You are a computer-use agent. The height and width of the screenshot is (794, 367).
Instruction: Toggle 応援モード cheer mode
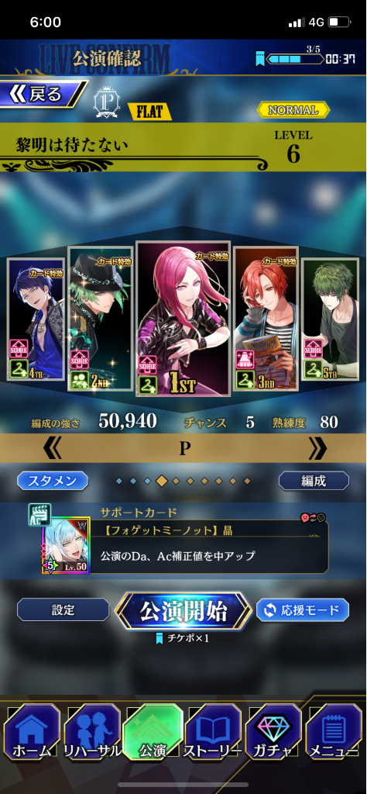pos(302,609)
